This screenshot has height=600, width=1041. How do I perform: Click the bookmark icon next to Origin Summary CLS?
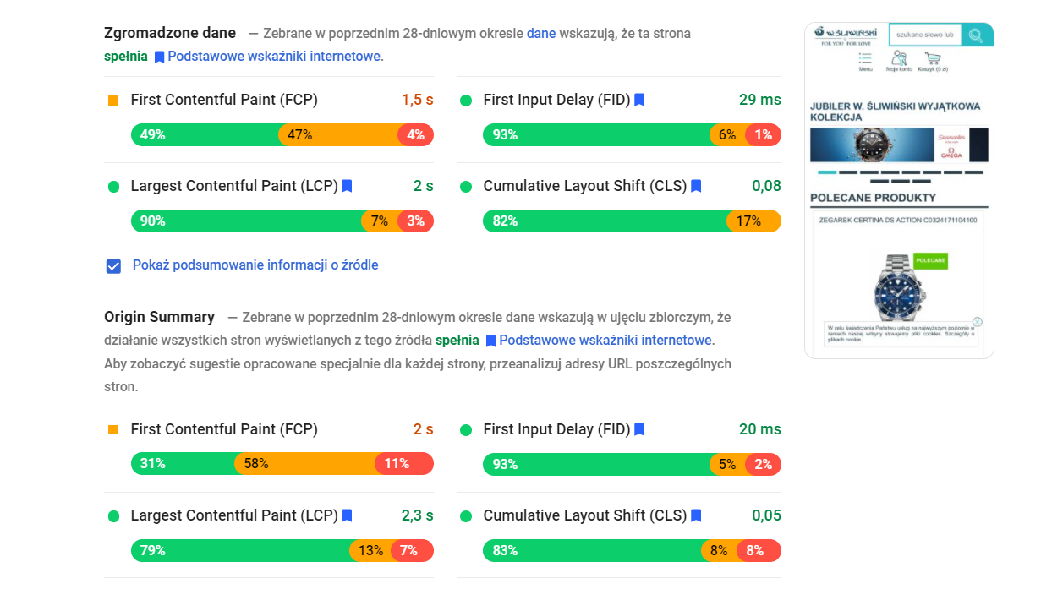coord(695,515)
